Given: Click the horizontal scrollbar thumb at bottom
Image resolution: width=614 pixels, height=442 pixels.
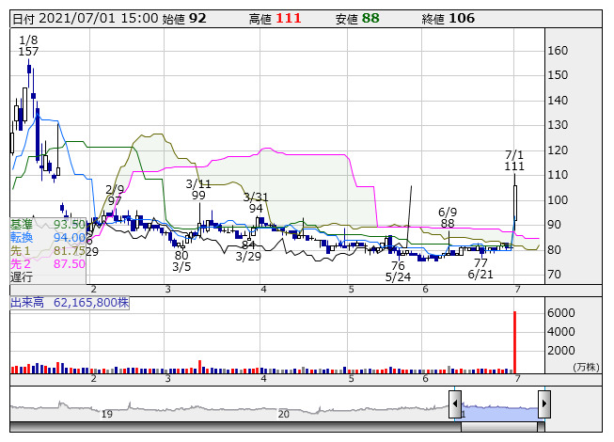Looking at the screenshot, I should tap(499, 427).
